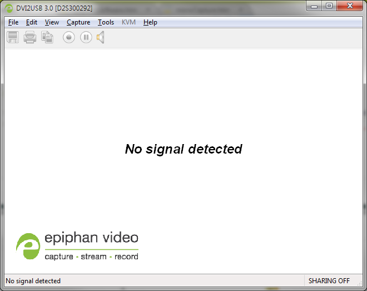Screen dimensions: 367x291
Task: Expand the Tools menu
Action: point(106,22)
